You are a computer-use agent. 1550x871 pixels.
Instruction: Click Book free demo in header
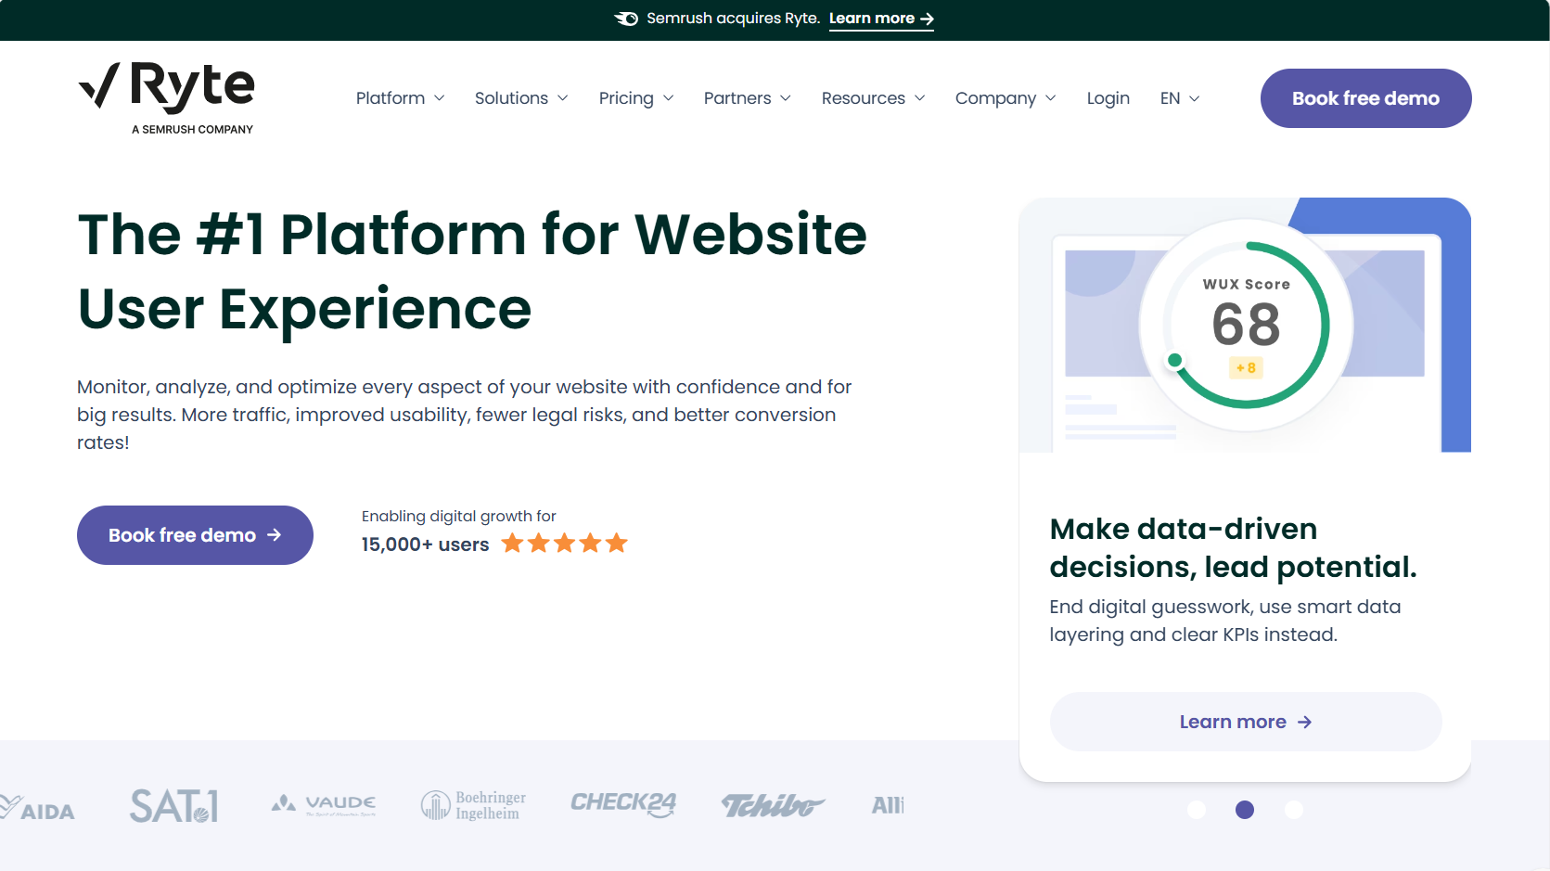tap(1365, 98)
